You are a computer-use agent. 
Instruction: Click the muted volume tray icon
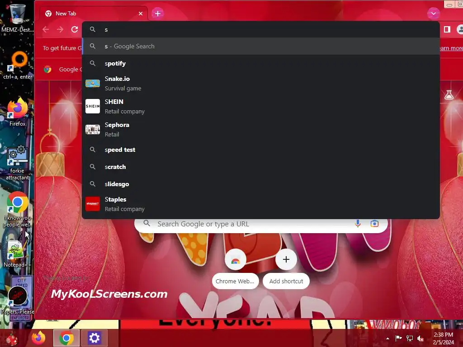(x=420, y=338)
